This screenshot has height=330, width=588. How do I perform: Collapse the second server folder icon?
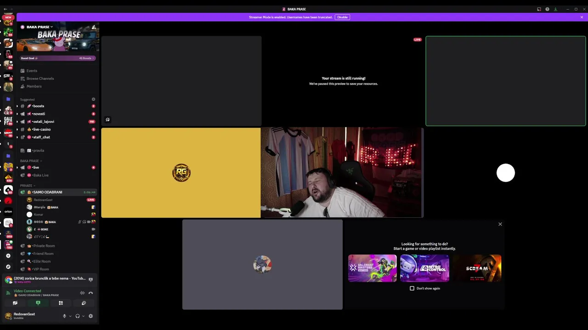point(8,156)
